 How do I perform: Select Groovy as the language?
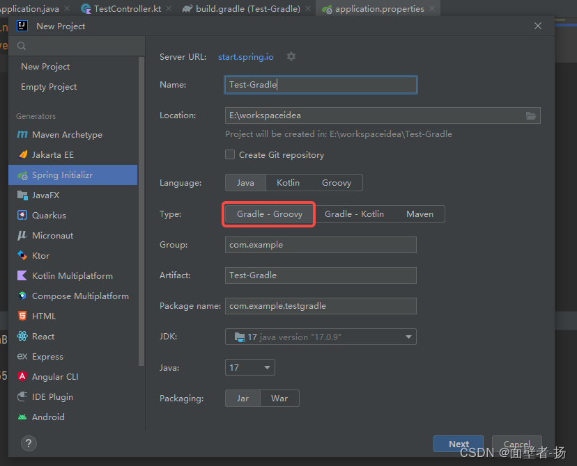pyautogui.click(x=337, y=182)
